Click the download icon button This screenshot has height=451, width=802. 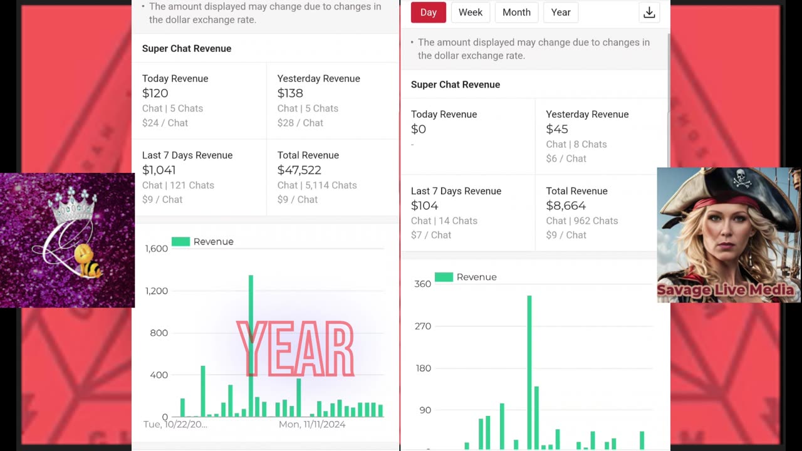pos(650,13)
